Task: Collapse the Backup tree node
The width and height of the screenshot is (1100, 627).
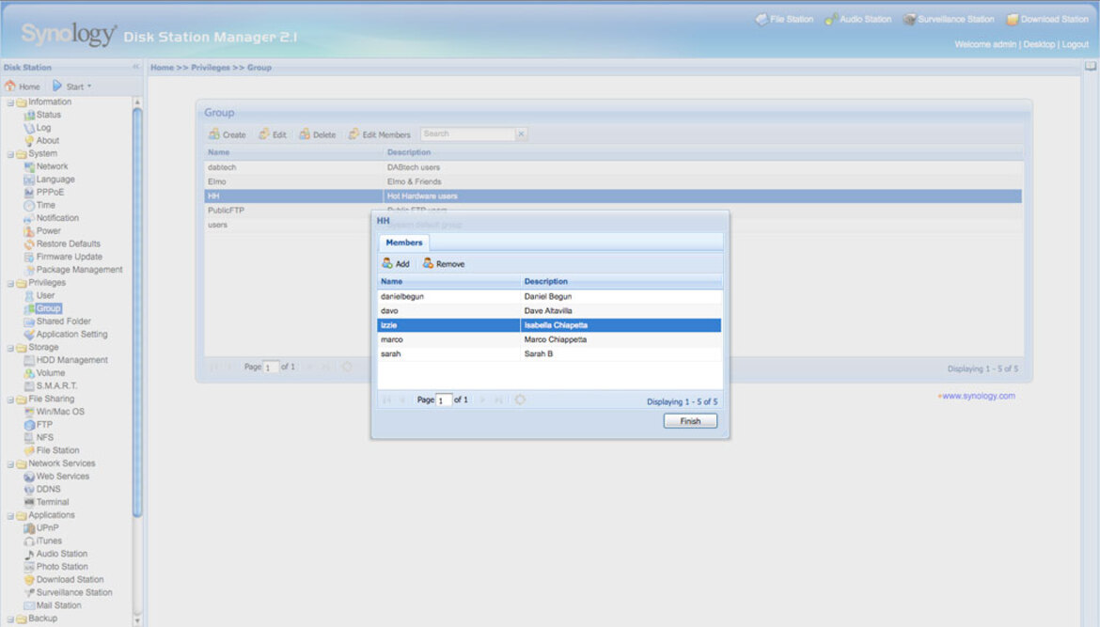Action: pos(10,619)
